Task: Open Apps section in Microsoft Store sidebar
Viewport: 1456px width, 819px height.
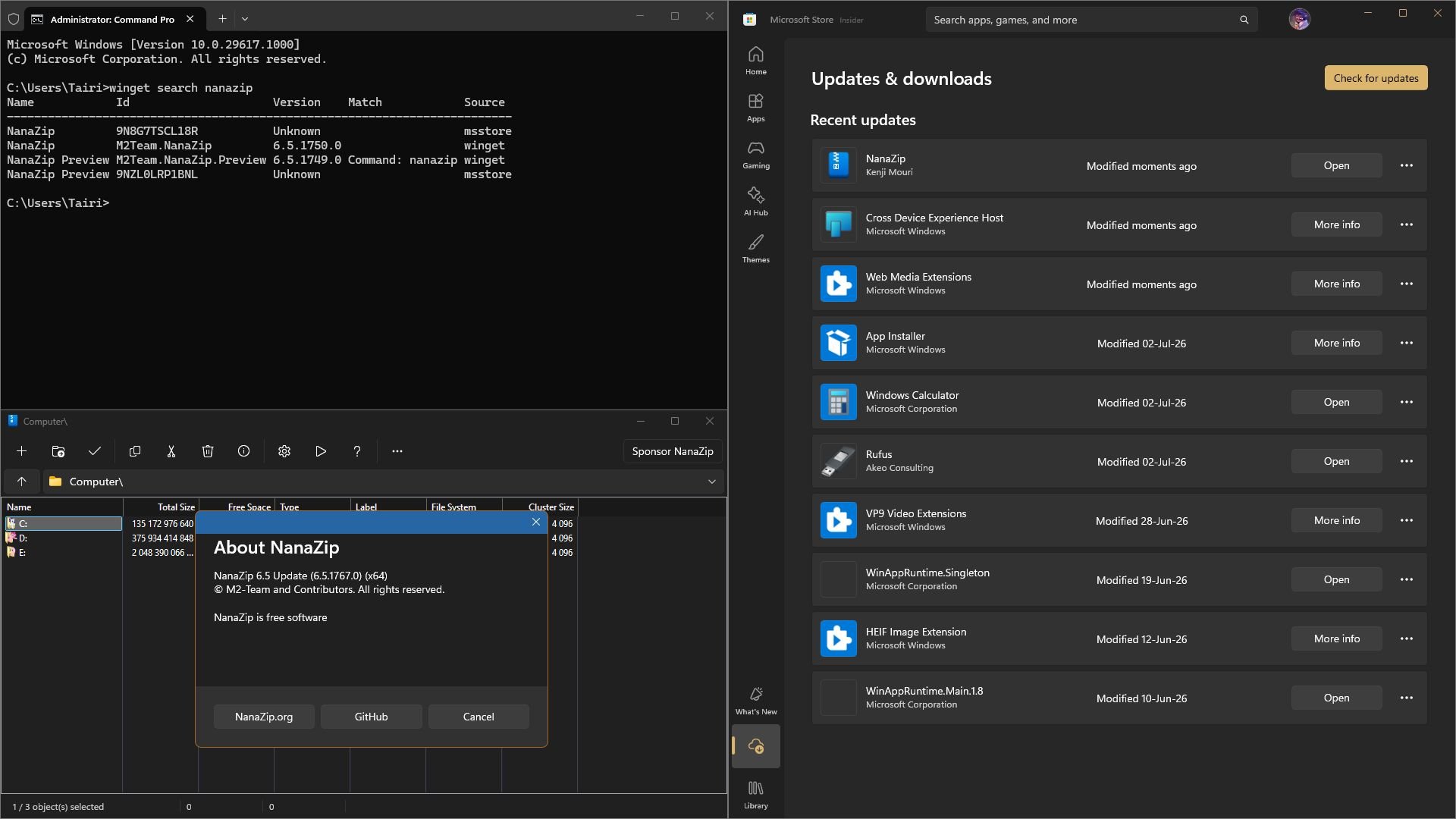Action: pos(756,108)
